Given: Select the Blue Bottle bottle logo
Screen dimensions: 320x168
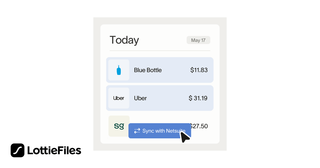Looking at the screenshot, I should 119,70.
